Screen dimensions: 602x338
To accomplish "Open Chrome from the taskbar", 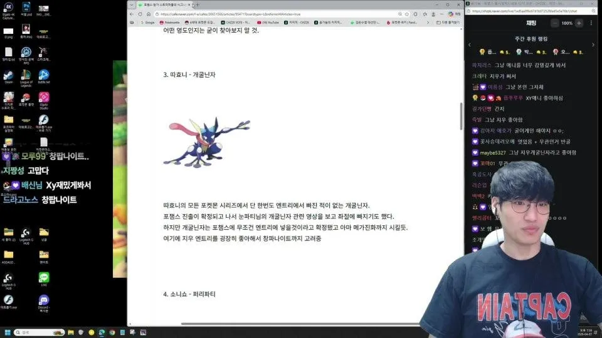I will tap(112, 332).
